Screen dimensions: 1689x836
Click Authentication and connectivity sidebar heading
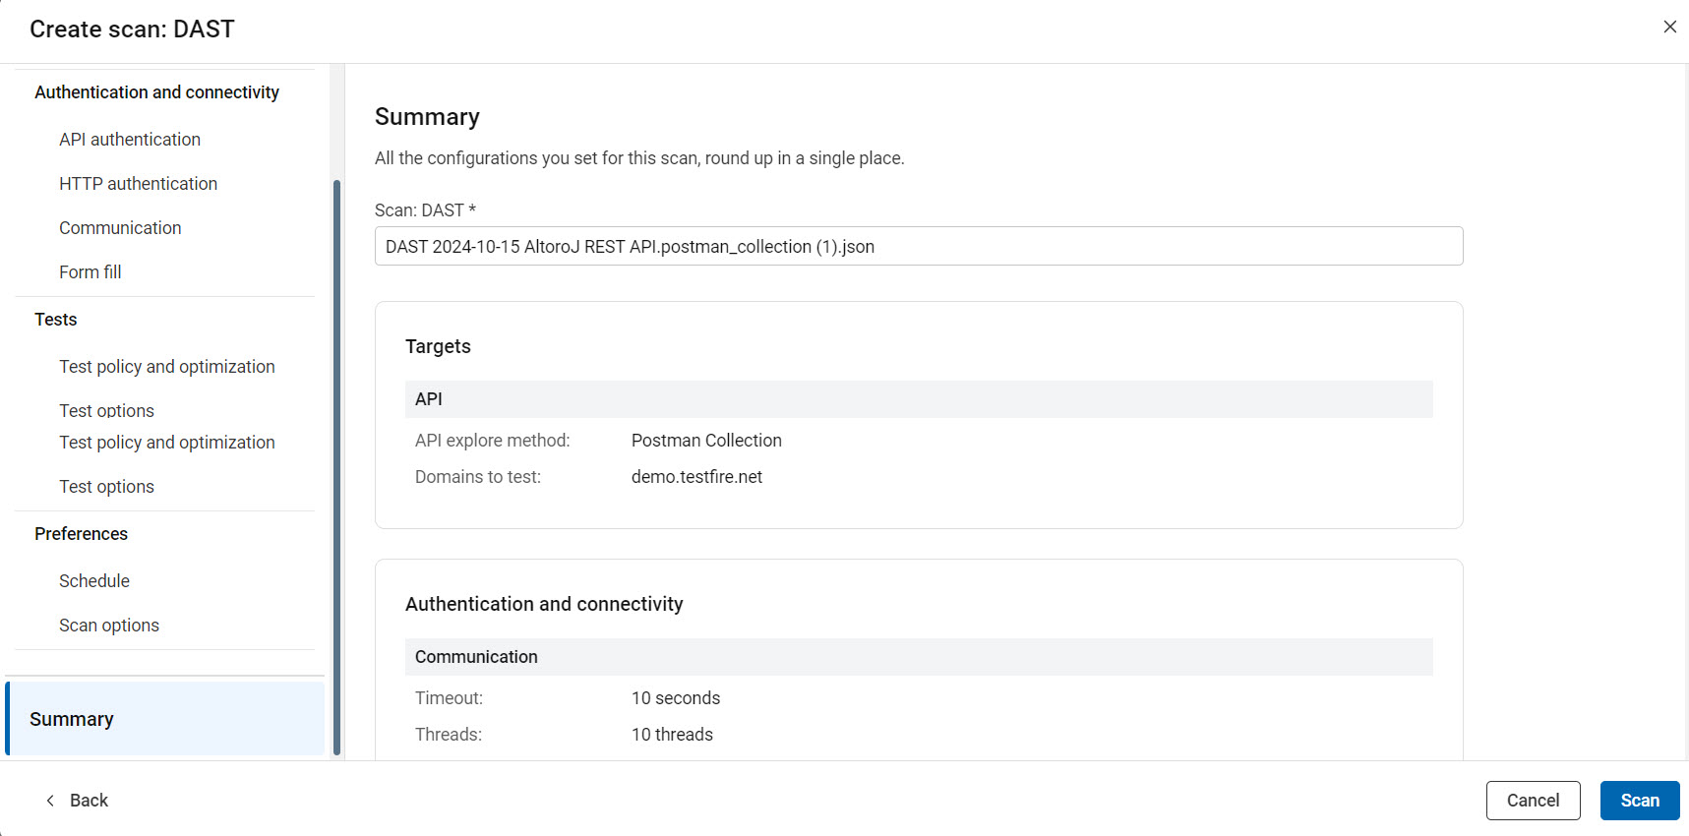(156, 92)
